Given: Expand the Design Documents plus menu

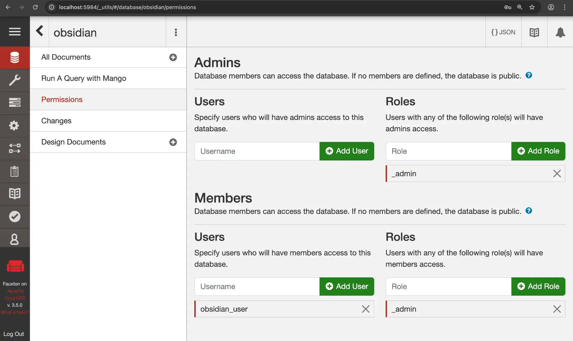Looking at the screenshot, I should coord(173,142).
